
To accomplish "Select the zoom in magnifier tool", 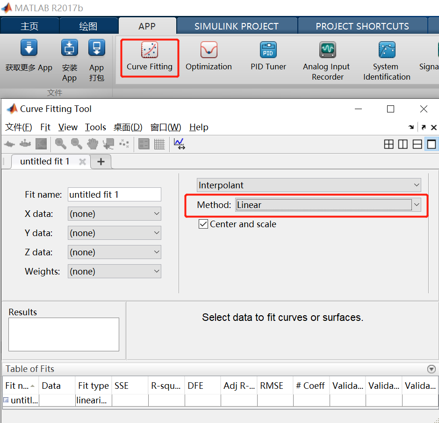I will coord(60,144).
